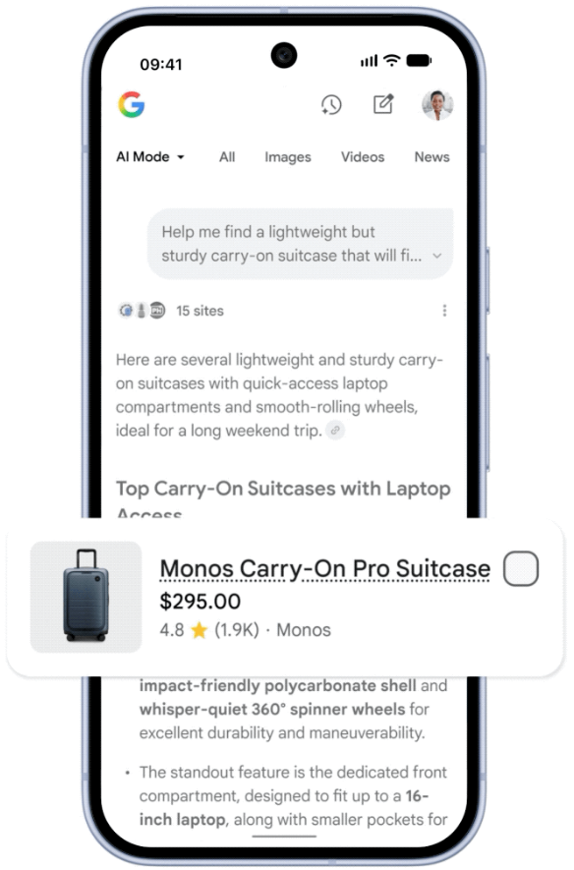The image size is (574, 870).
Task: Tap the Google logo
Action: coord(132,105)
